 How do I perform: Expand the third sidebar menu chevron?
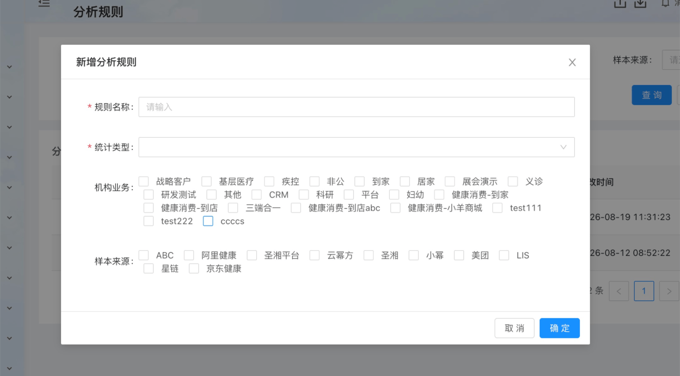coord(9,127)
